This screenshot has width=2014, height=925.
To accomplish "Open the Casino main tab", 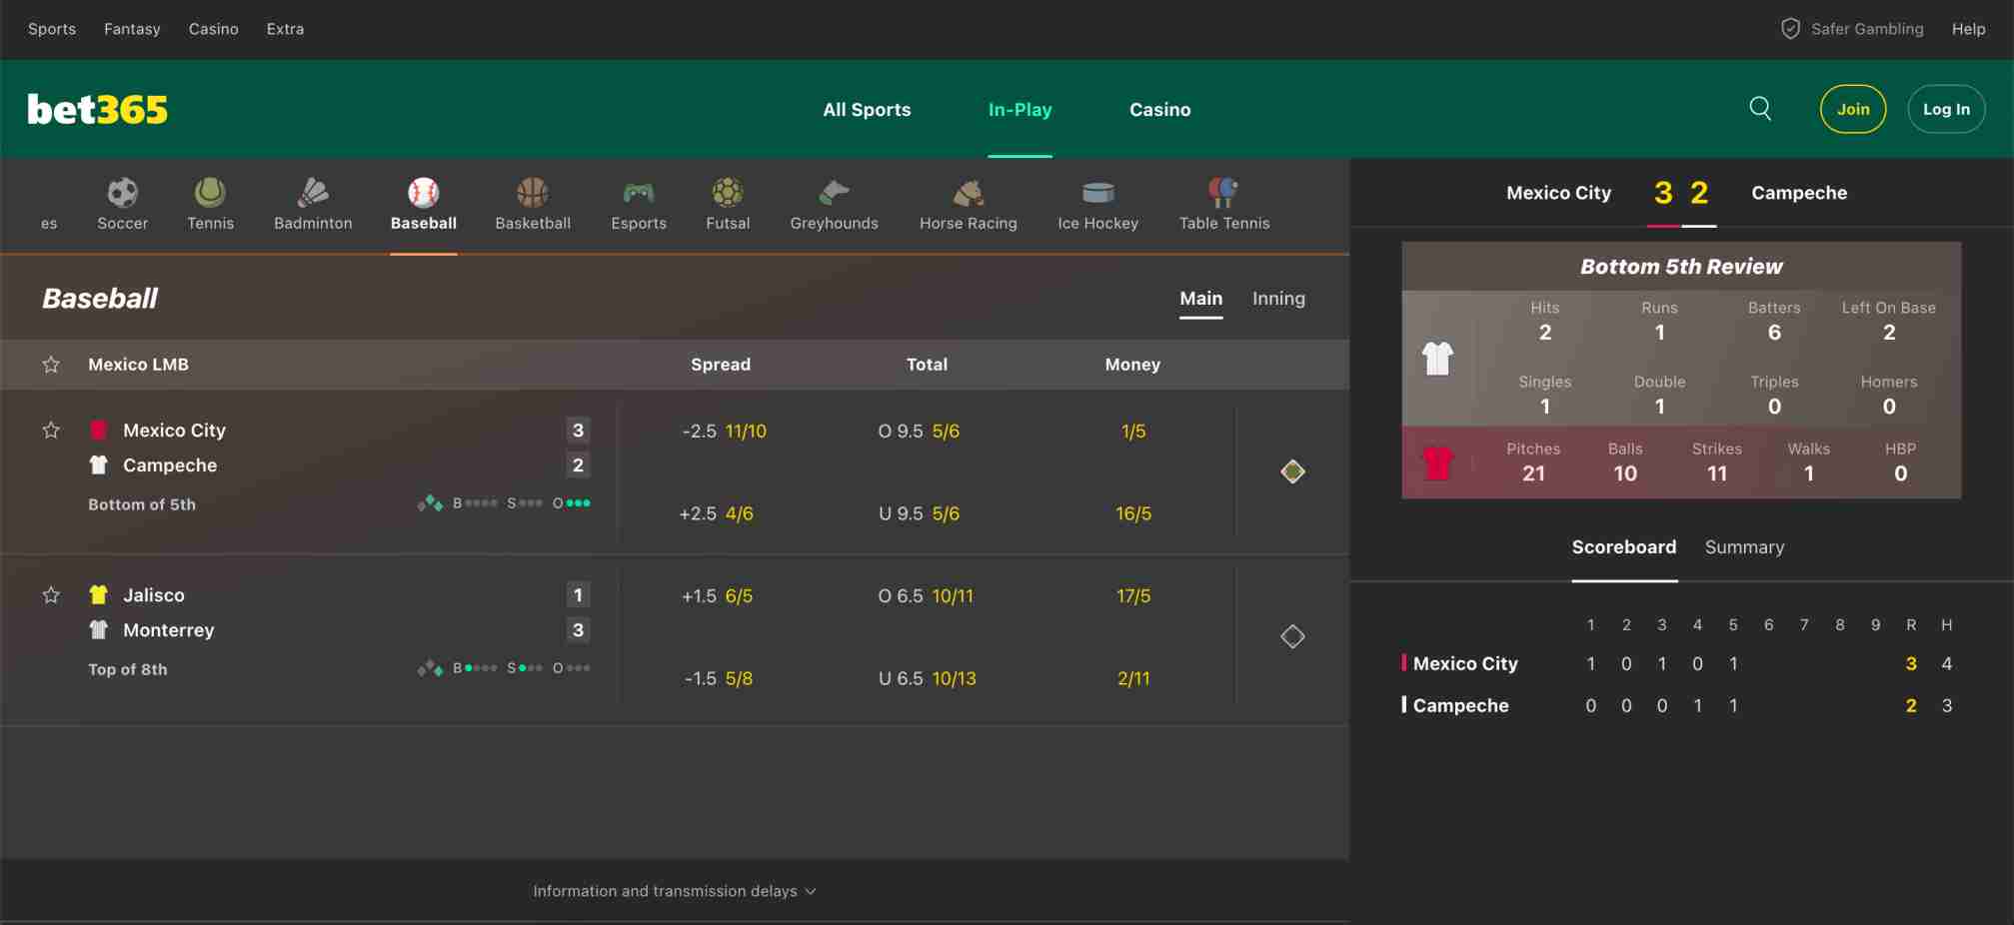I will [1159, 110].
